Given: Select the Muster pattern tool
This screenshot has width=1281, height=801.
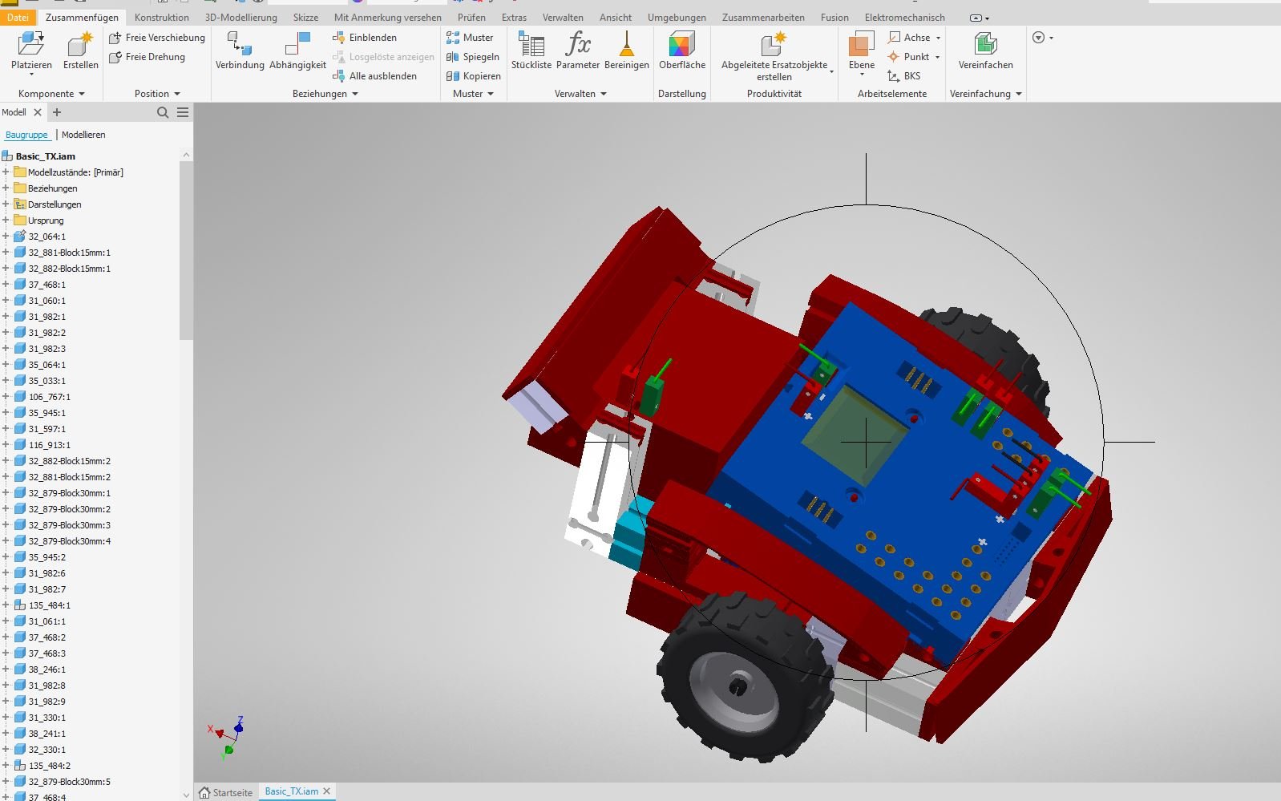Looking at the screenshot, I should [470, 38].
